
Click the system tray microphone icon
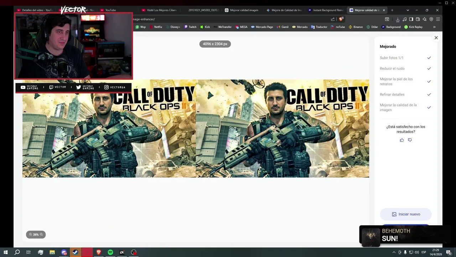pos(405,252)
